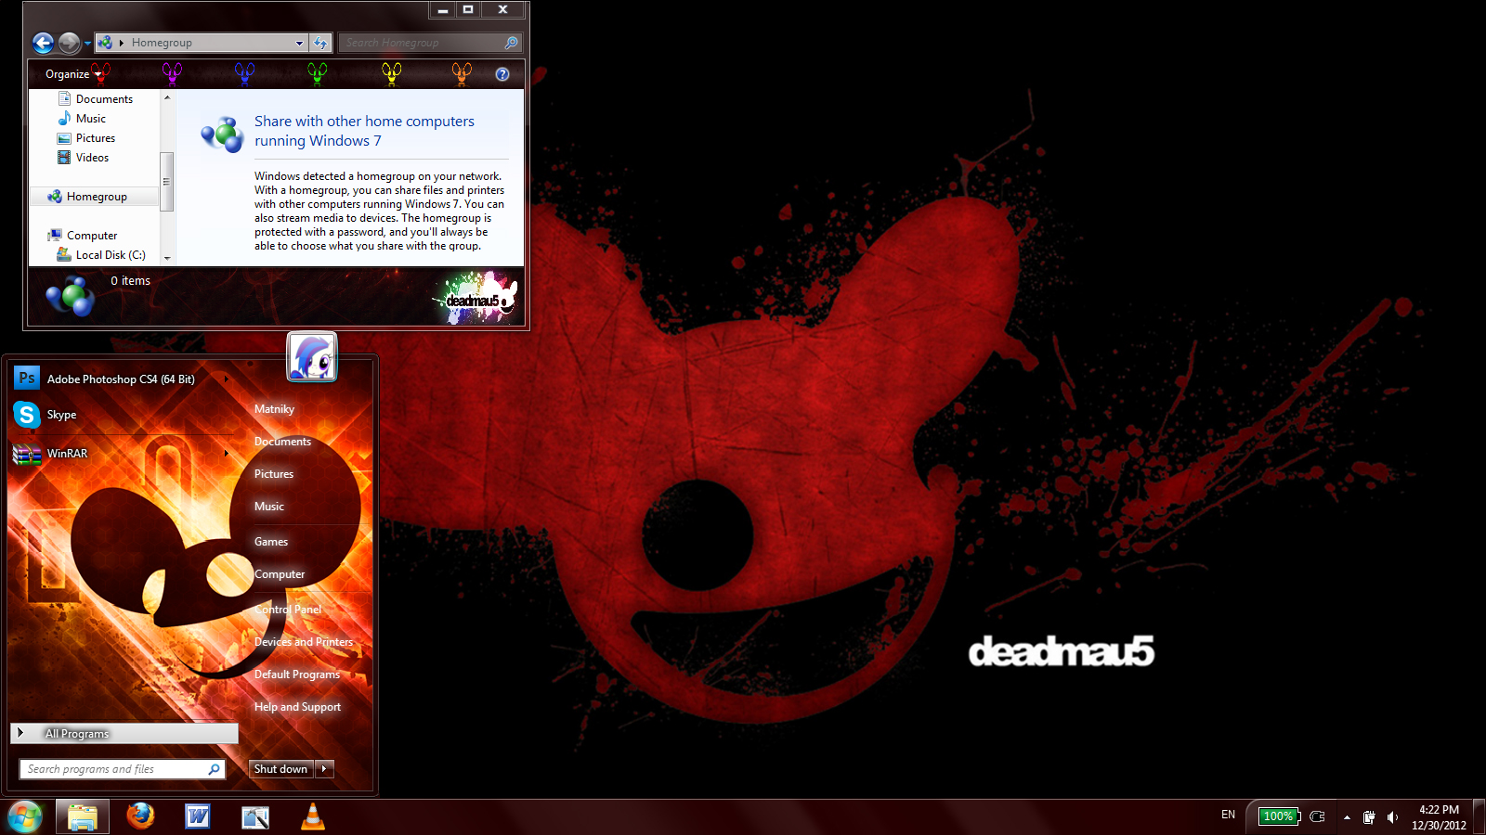The image size is (1486, 835).
Task: Launch Microsoft Word from taskbar
Action: click(x=198, y=816)
